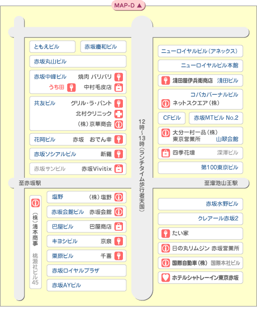Click info icon next to (株)京華商会

point(118,124)
